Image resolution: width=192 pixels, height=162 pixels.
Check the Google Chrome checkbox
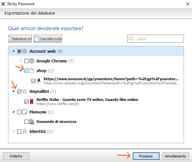tap(26, 61)
